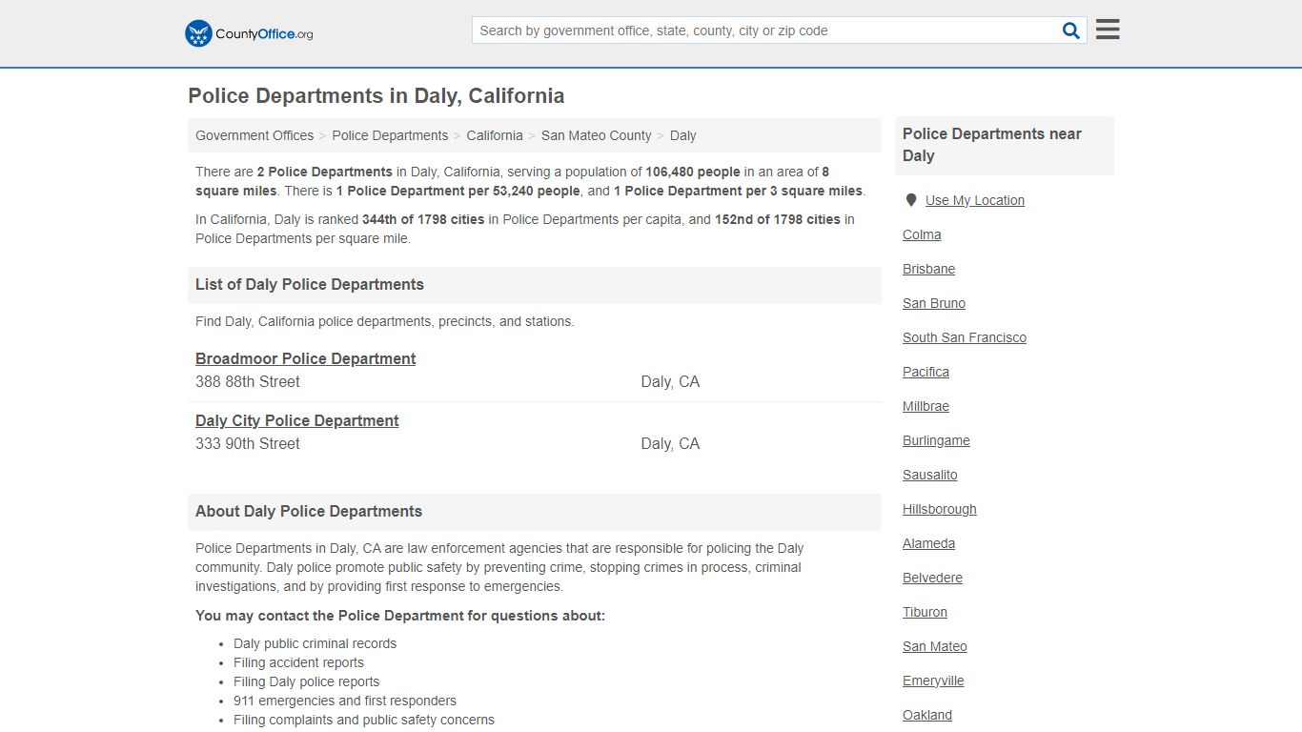Viewport: 1302px width, 732px height.
Task: View police departments near Brisbane
Action: pos(929,269)
